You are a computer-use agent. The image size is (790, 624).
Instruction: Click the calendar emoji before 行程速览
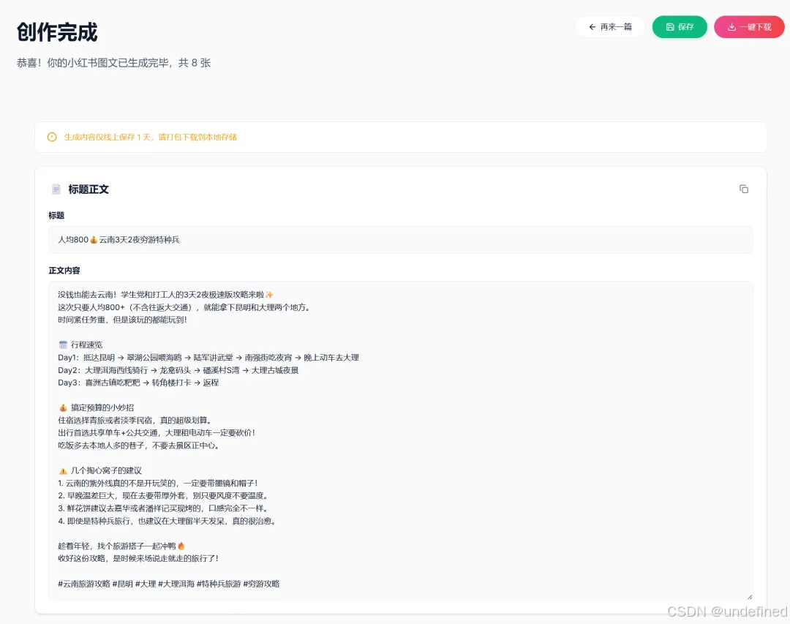pos(63,345)
